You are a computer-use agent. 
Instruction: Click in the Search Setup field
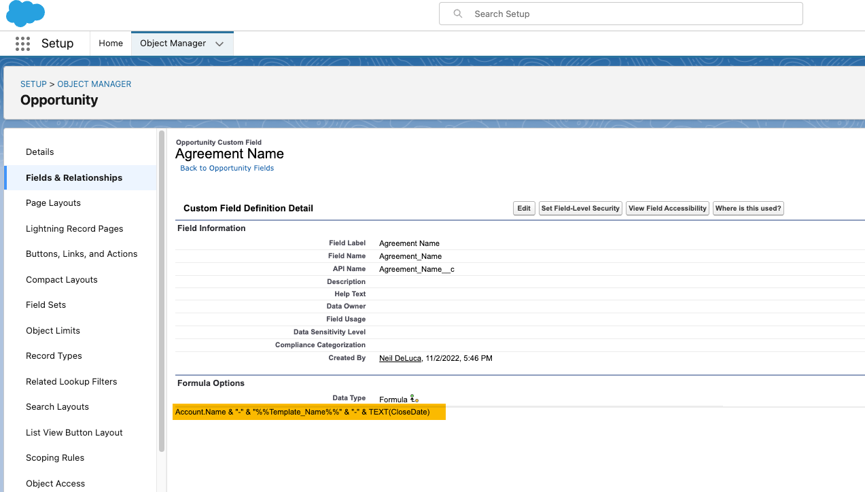pos(621,14)
